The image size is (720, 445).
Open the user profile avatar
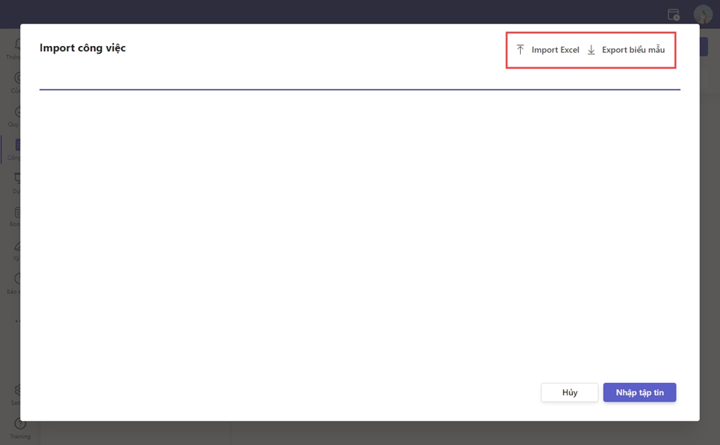click(x=702, y=15)
